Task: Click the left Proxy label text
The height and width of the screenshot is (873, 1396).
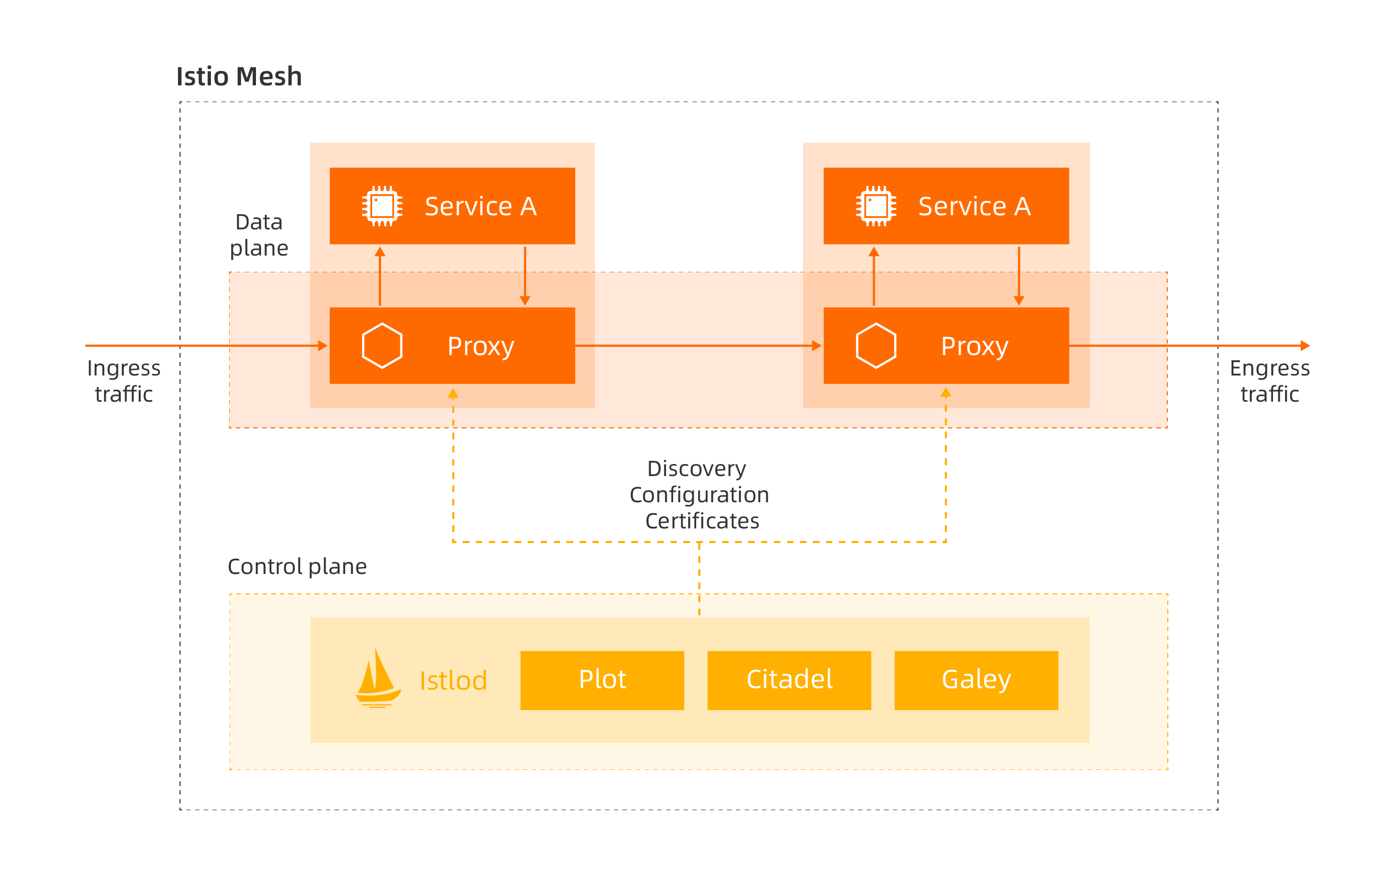Action: click(x=481, y=347)
